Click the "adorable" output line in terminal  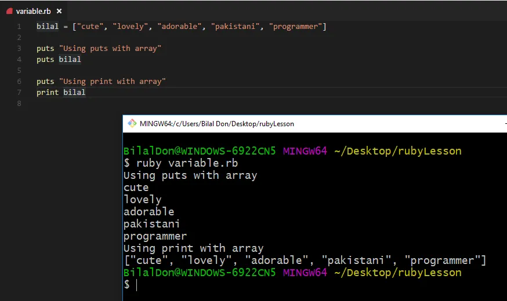coord(149,212)
